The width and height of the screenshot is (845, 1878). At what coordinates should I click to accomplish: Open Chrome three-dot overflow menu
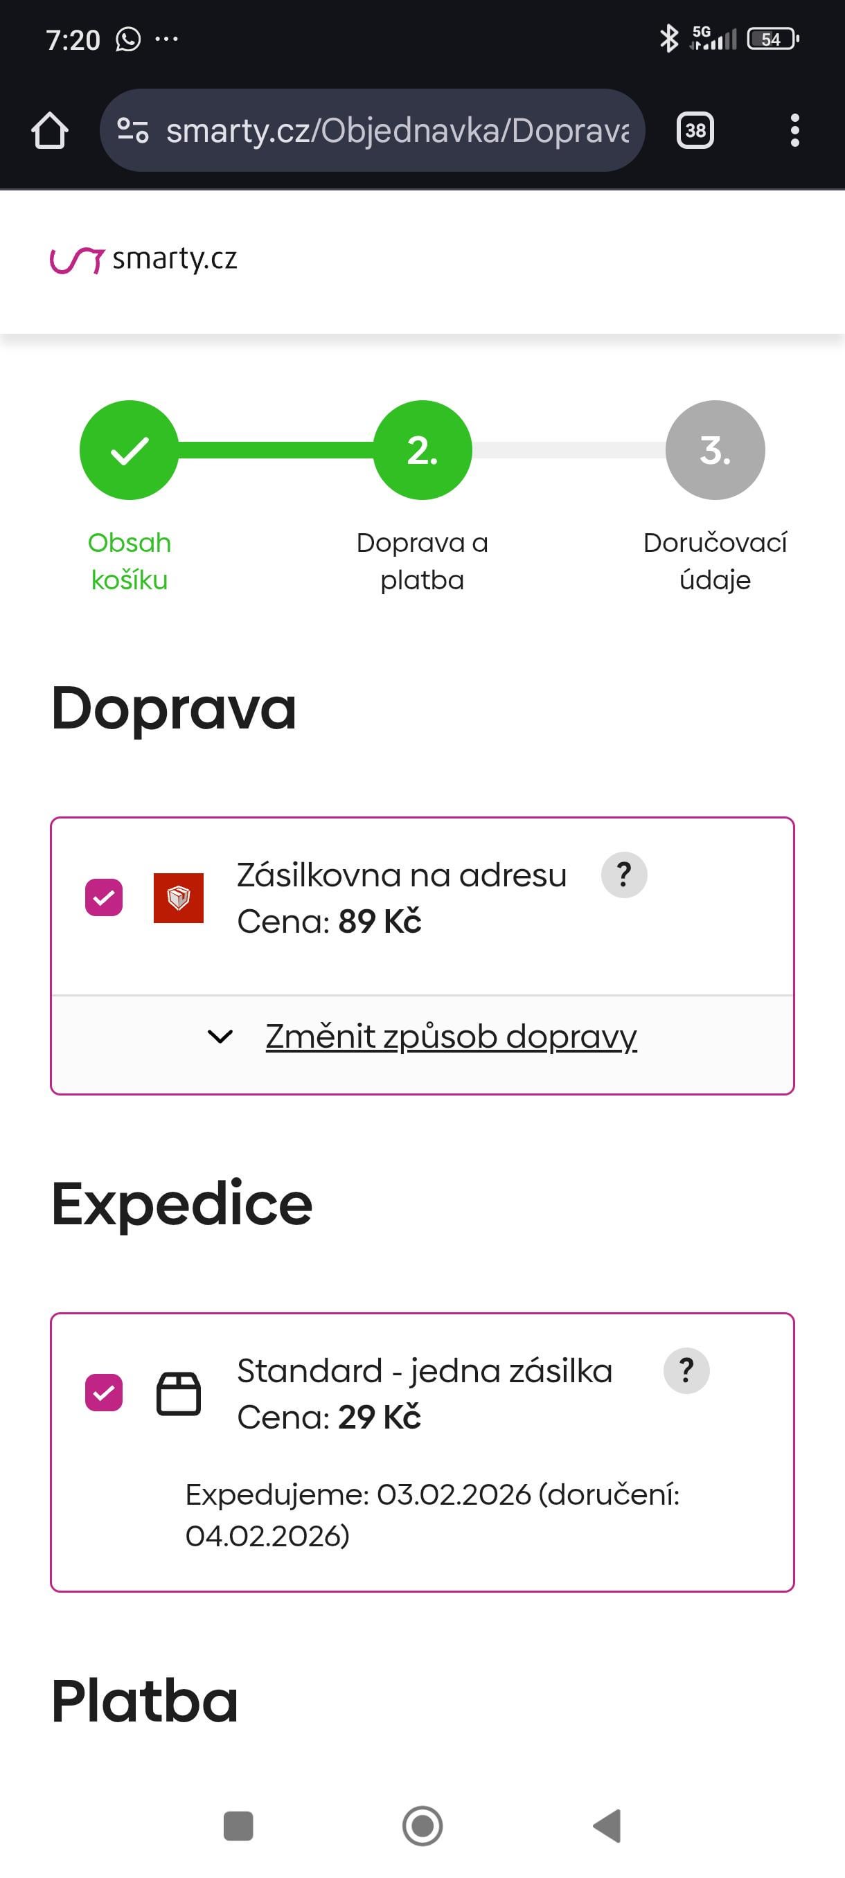pyautogui.click(x=794, y=132)
